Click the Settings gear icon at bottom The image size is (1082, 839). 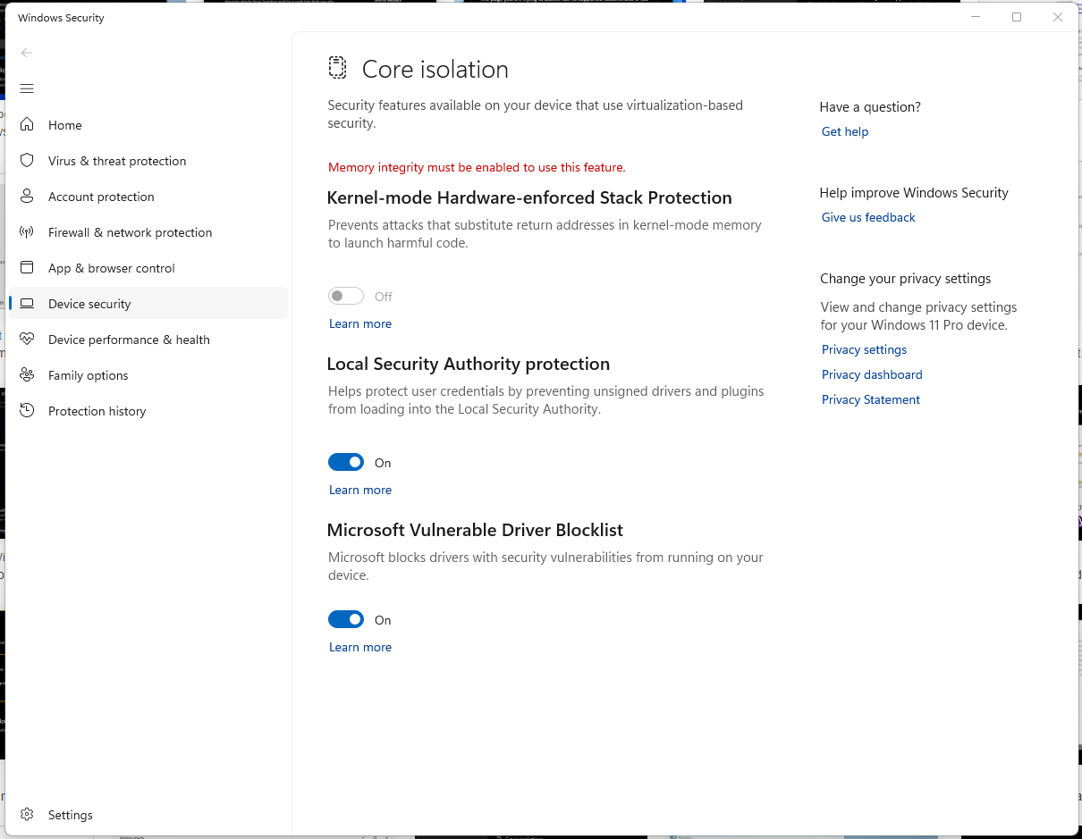[x=27, y=815]
